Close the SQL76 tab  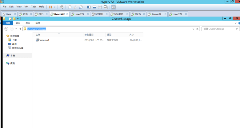click(144, 14)
